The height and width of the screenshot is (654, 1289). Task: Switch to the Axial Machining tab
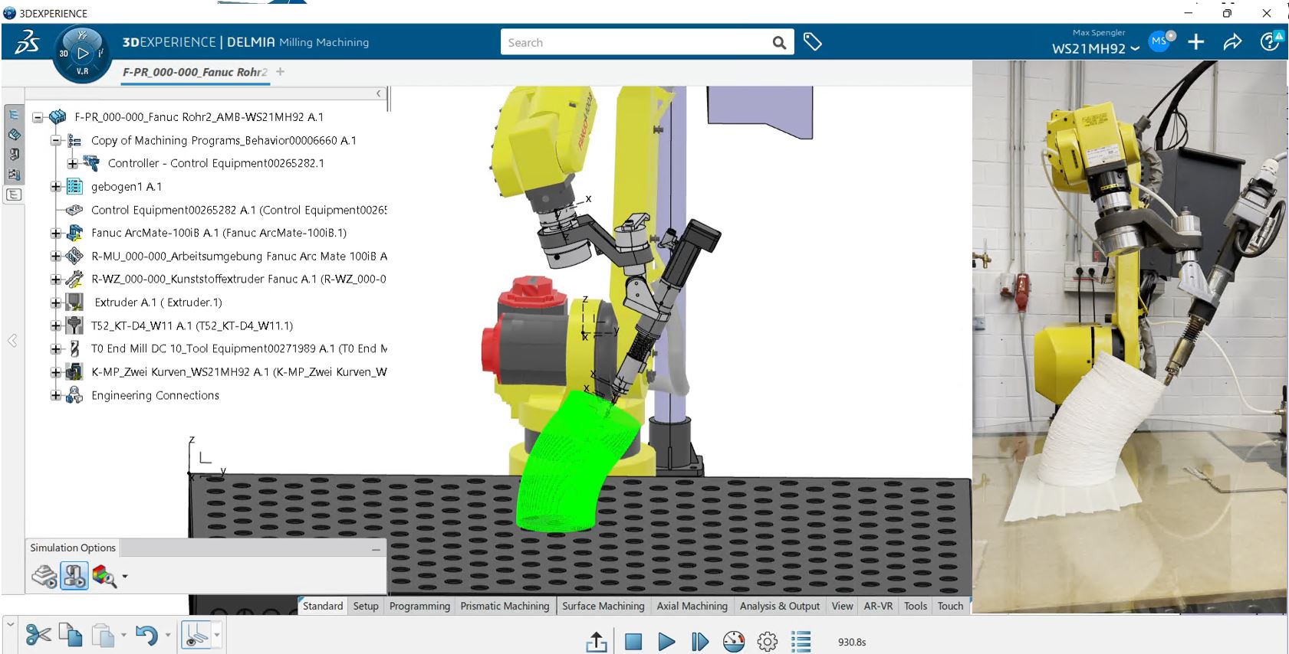[x=692, y=606]
